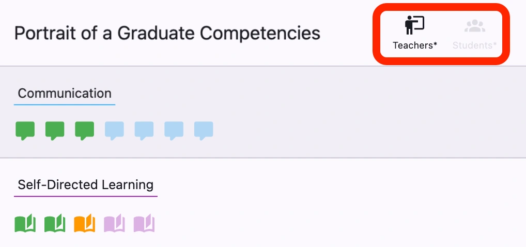Image resolution: width=526 pixels, height=247 pixels.
Task: Click the fifth Communication speech bubble
Action: point(144,130)
